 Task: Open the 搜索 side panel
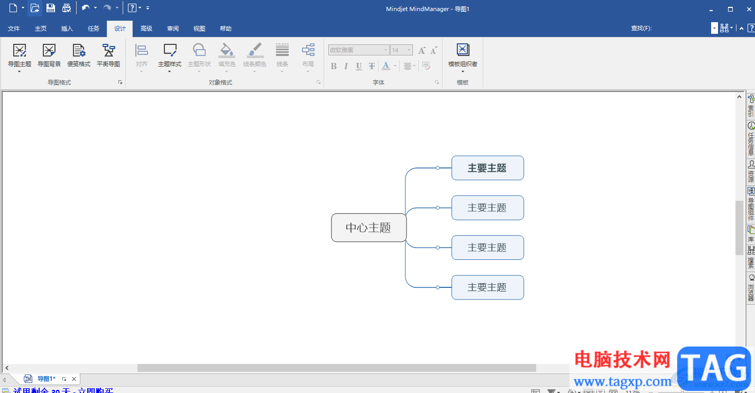751,257
